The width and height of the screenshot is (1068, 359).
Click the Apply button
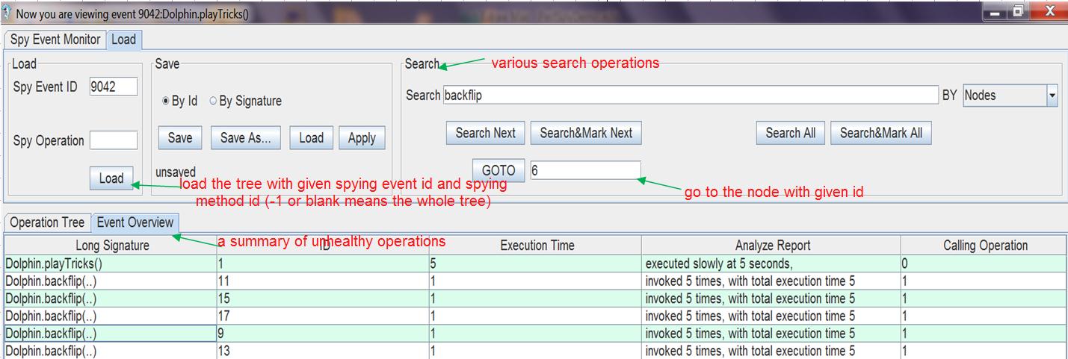362,137
